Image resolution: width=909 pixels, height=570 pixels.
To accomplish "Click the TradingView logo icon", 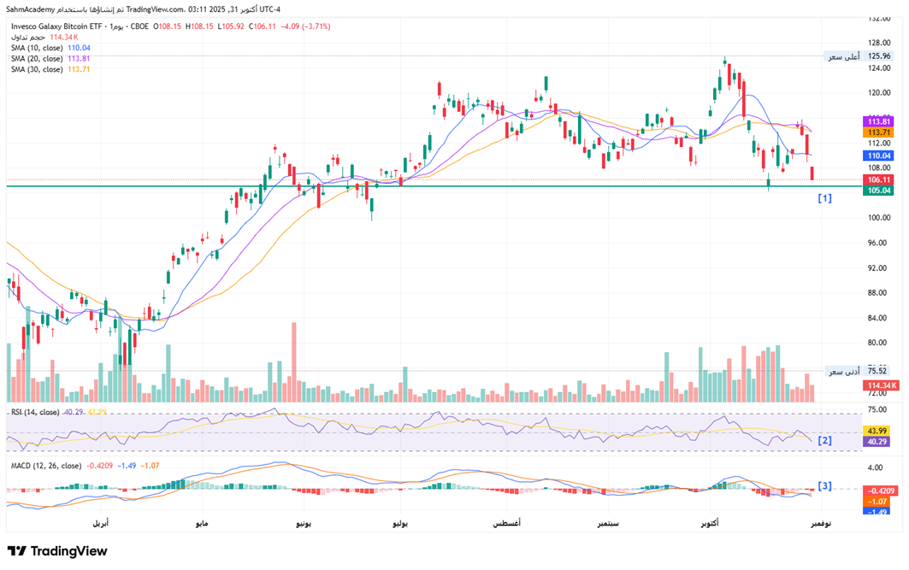I will (17, 551).
